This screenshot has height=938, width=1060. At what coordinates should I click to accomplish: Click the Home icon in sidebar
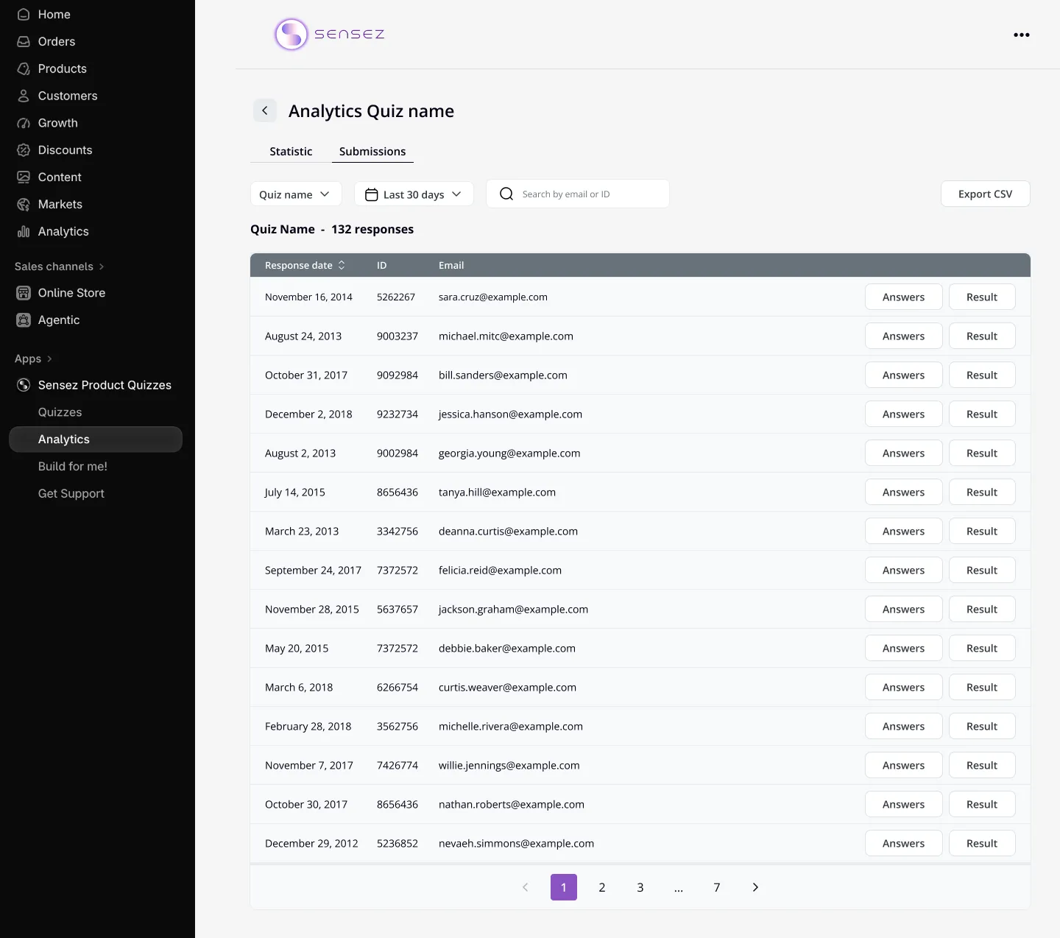(24, 15)
